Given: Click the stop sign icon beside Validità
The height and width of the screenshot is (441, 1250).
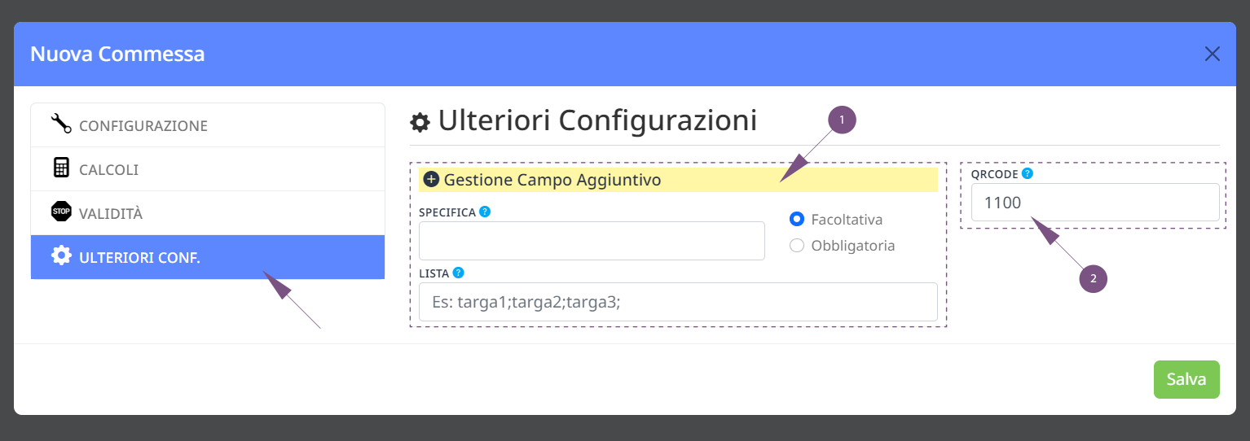Looking at the screenshot, I should pos(61,212).
